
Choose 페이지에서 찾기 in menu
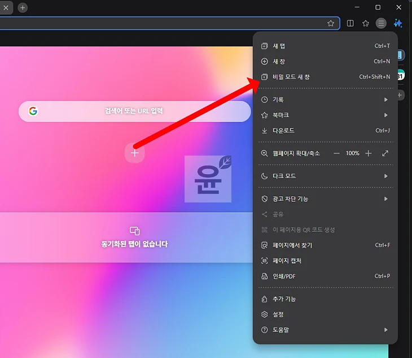click(325, 245)
